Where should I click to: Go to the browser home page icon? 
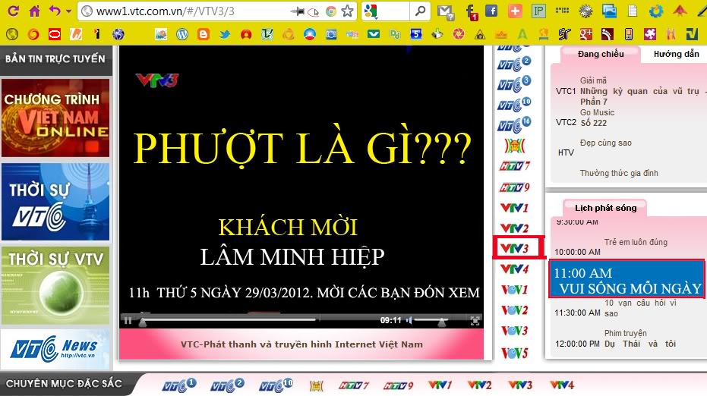coord(34,11)
